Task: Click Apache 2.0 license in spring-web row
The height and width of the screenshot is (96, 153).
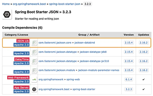Action: (21, 82)
